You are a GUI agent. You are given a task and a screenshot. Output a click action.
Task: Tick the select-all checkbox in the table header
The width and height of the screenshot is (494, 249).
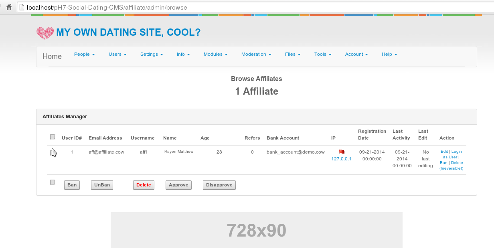point(53,137)
